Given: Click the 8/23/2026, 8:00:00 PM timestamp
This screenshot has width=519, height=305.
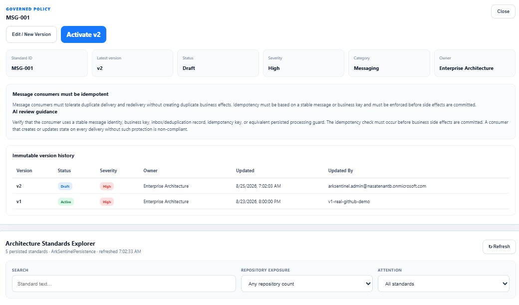Looking at the screenshot, I should 258,201.
